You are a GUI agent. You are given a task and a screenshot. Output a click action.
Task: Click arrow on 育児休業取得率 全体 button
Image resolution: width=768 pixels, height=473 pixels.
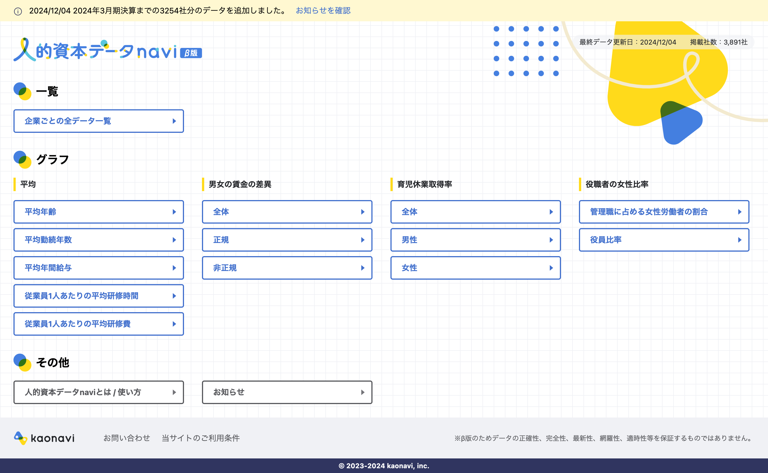551,212
